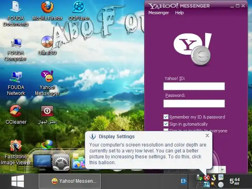Click the EN language indicator in taskbar
Screen dimensions: 252x189
coord(183,181)
